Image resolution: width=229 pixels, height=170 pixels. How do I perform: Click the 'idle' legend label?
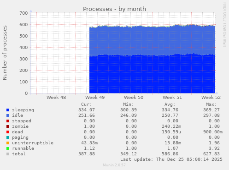click(18, 115)
